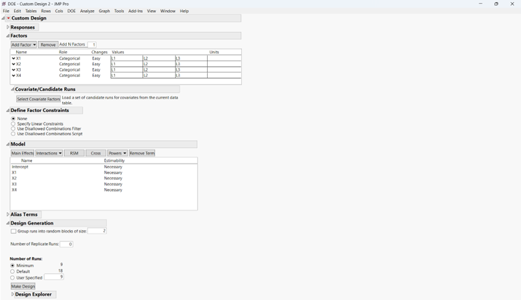Select User Specified number of runs
Image resolution: width=521 pixels, height=300 pixels.
13,278
